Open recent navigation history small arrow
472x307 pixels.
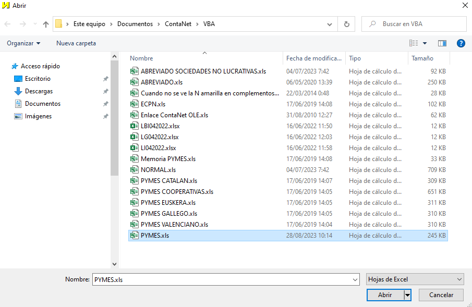coord(35,24)
